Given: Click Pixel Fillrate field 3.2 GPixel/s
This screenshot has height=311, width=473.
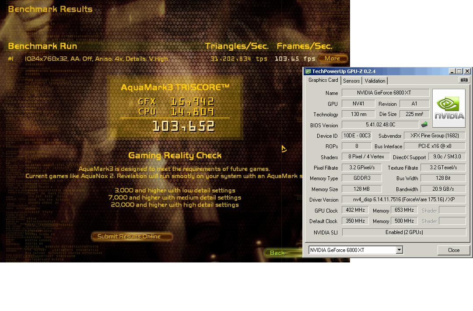Looking at the screenshot, I should click(361, 168).
